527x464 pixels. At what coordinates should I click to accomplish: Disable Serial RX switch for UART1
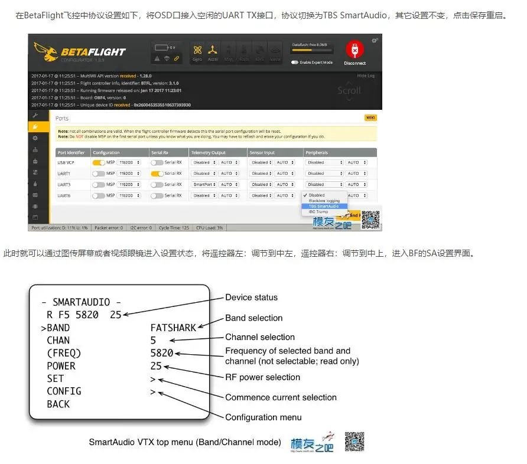(x=157, y=174)
